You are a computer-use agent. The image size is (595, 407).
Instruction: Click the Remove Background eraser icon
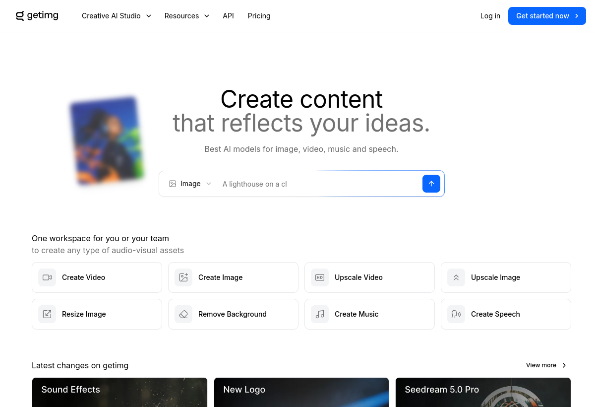click(183, 314)
